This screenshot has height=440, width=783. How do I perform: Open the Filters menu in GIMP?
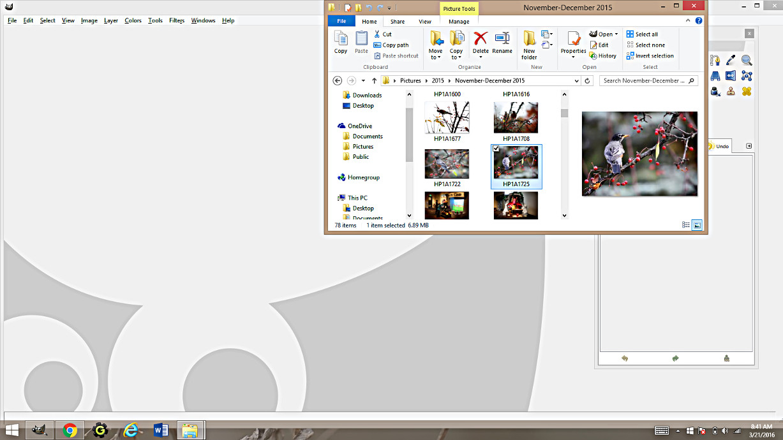pos(177,20)
